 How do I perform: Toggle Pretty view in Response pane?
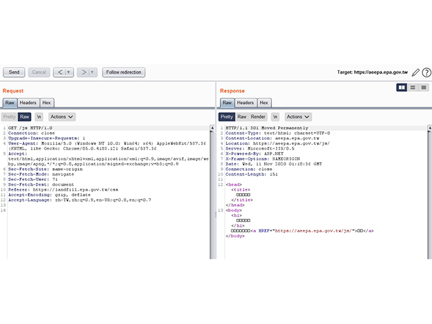click(227, 117)
